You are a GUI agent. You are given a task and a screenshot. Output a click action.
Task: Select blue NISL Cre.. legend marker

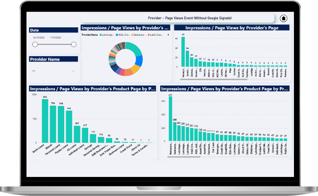117,35
